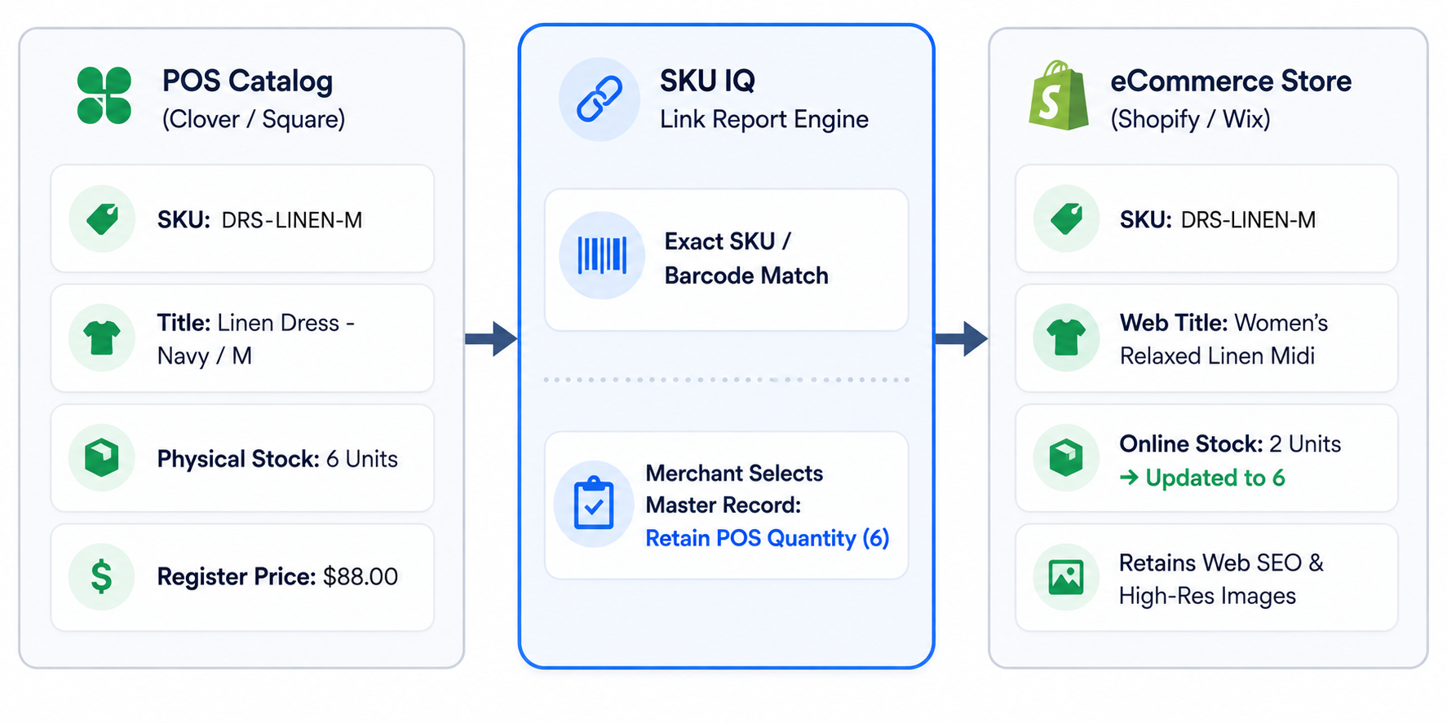Click the tag icon beside POS SKU
Screen dimensions: 1447x723
tap(103, 219)
